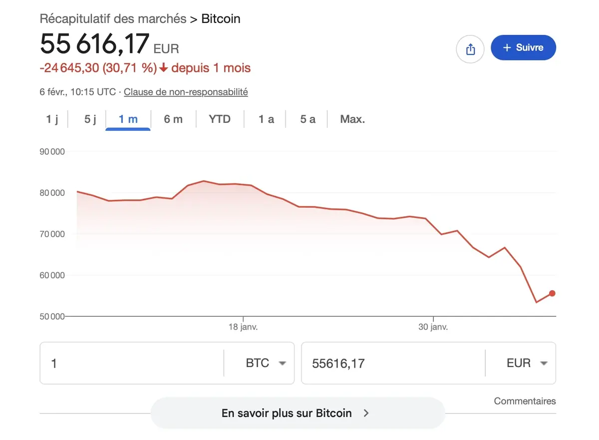The image size is (599, 440).
Task: Open the EUR currency selector
Action: 524,363
